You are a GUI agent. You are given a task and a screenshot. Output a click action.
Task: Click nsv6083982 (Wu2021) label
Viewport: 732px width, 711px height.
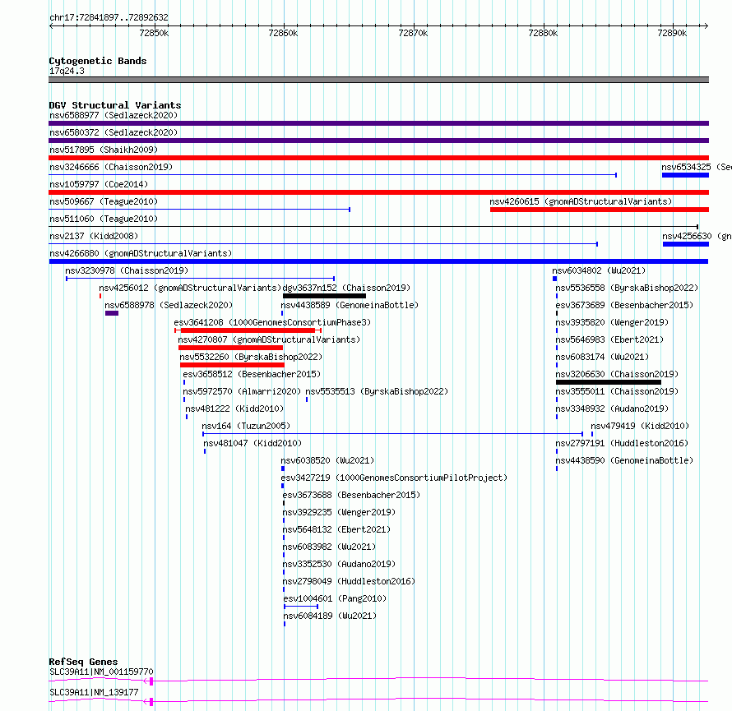click(329, 547)
